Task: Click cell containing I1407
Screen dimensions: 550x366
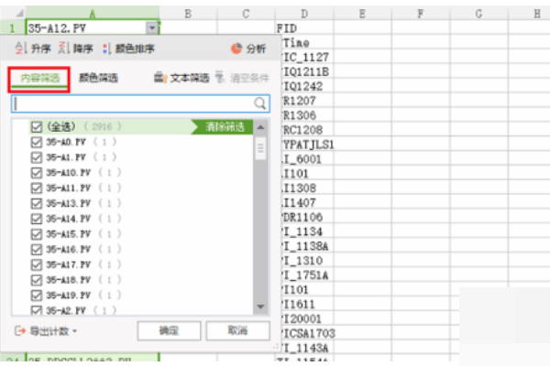Action: (307, 202)
